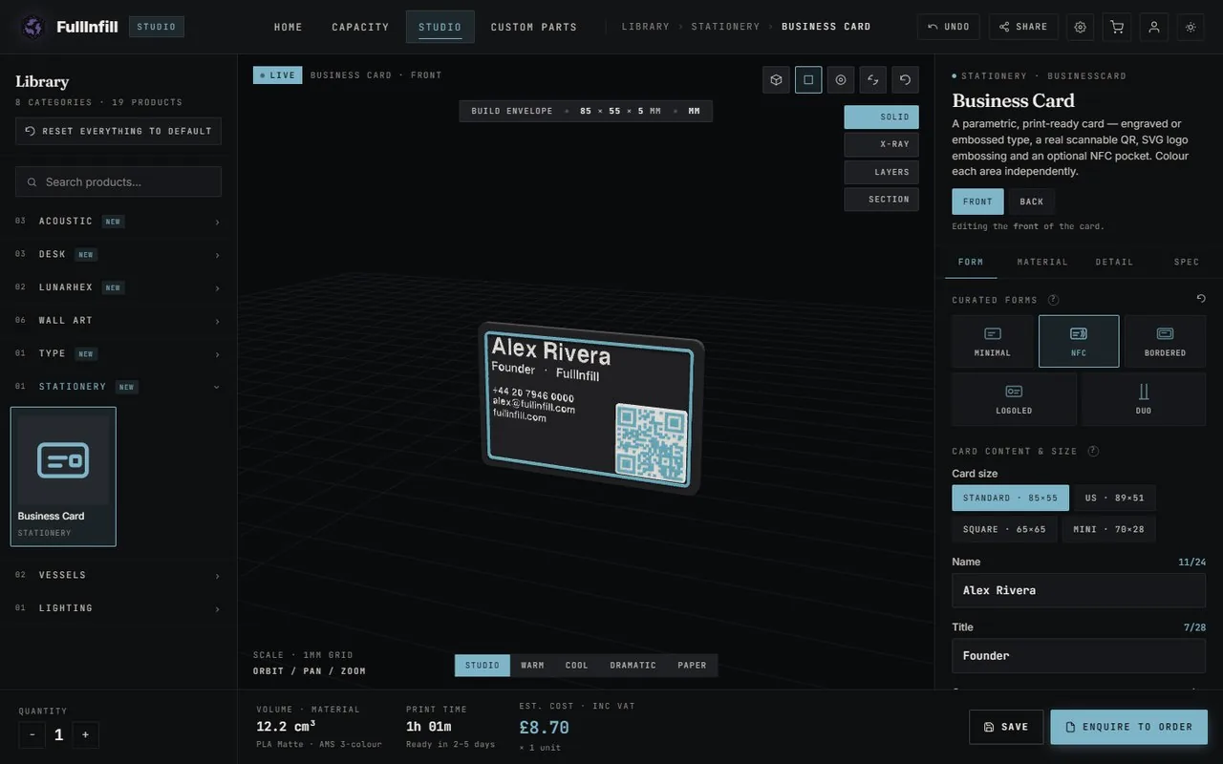The height and width of the screenshot is (764, 1223).
Task: Click Enquire to Order button
Action: [1129, 727]
